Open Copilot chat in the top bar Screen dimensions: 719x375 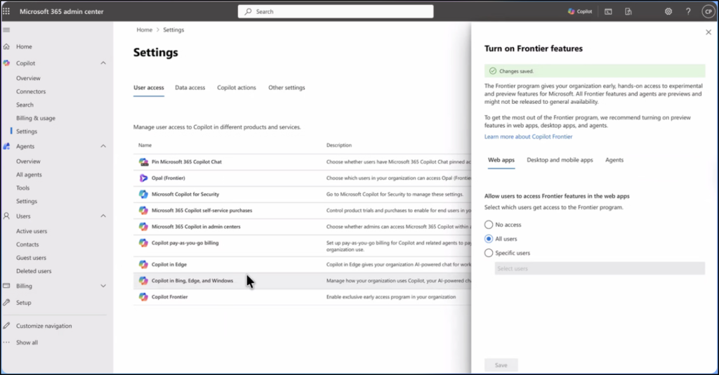[580, 11]
